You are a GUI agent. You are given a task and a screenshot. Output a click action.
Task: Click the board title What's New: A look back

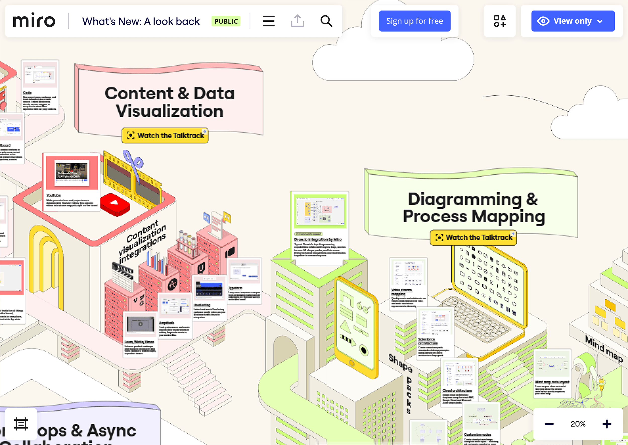pyautogui.click(x=141, y=21)
